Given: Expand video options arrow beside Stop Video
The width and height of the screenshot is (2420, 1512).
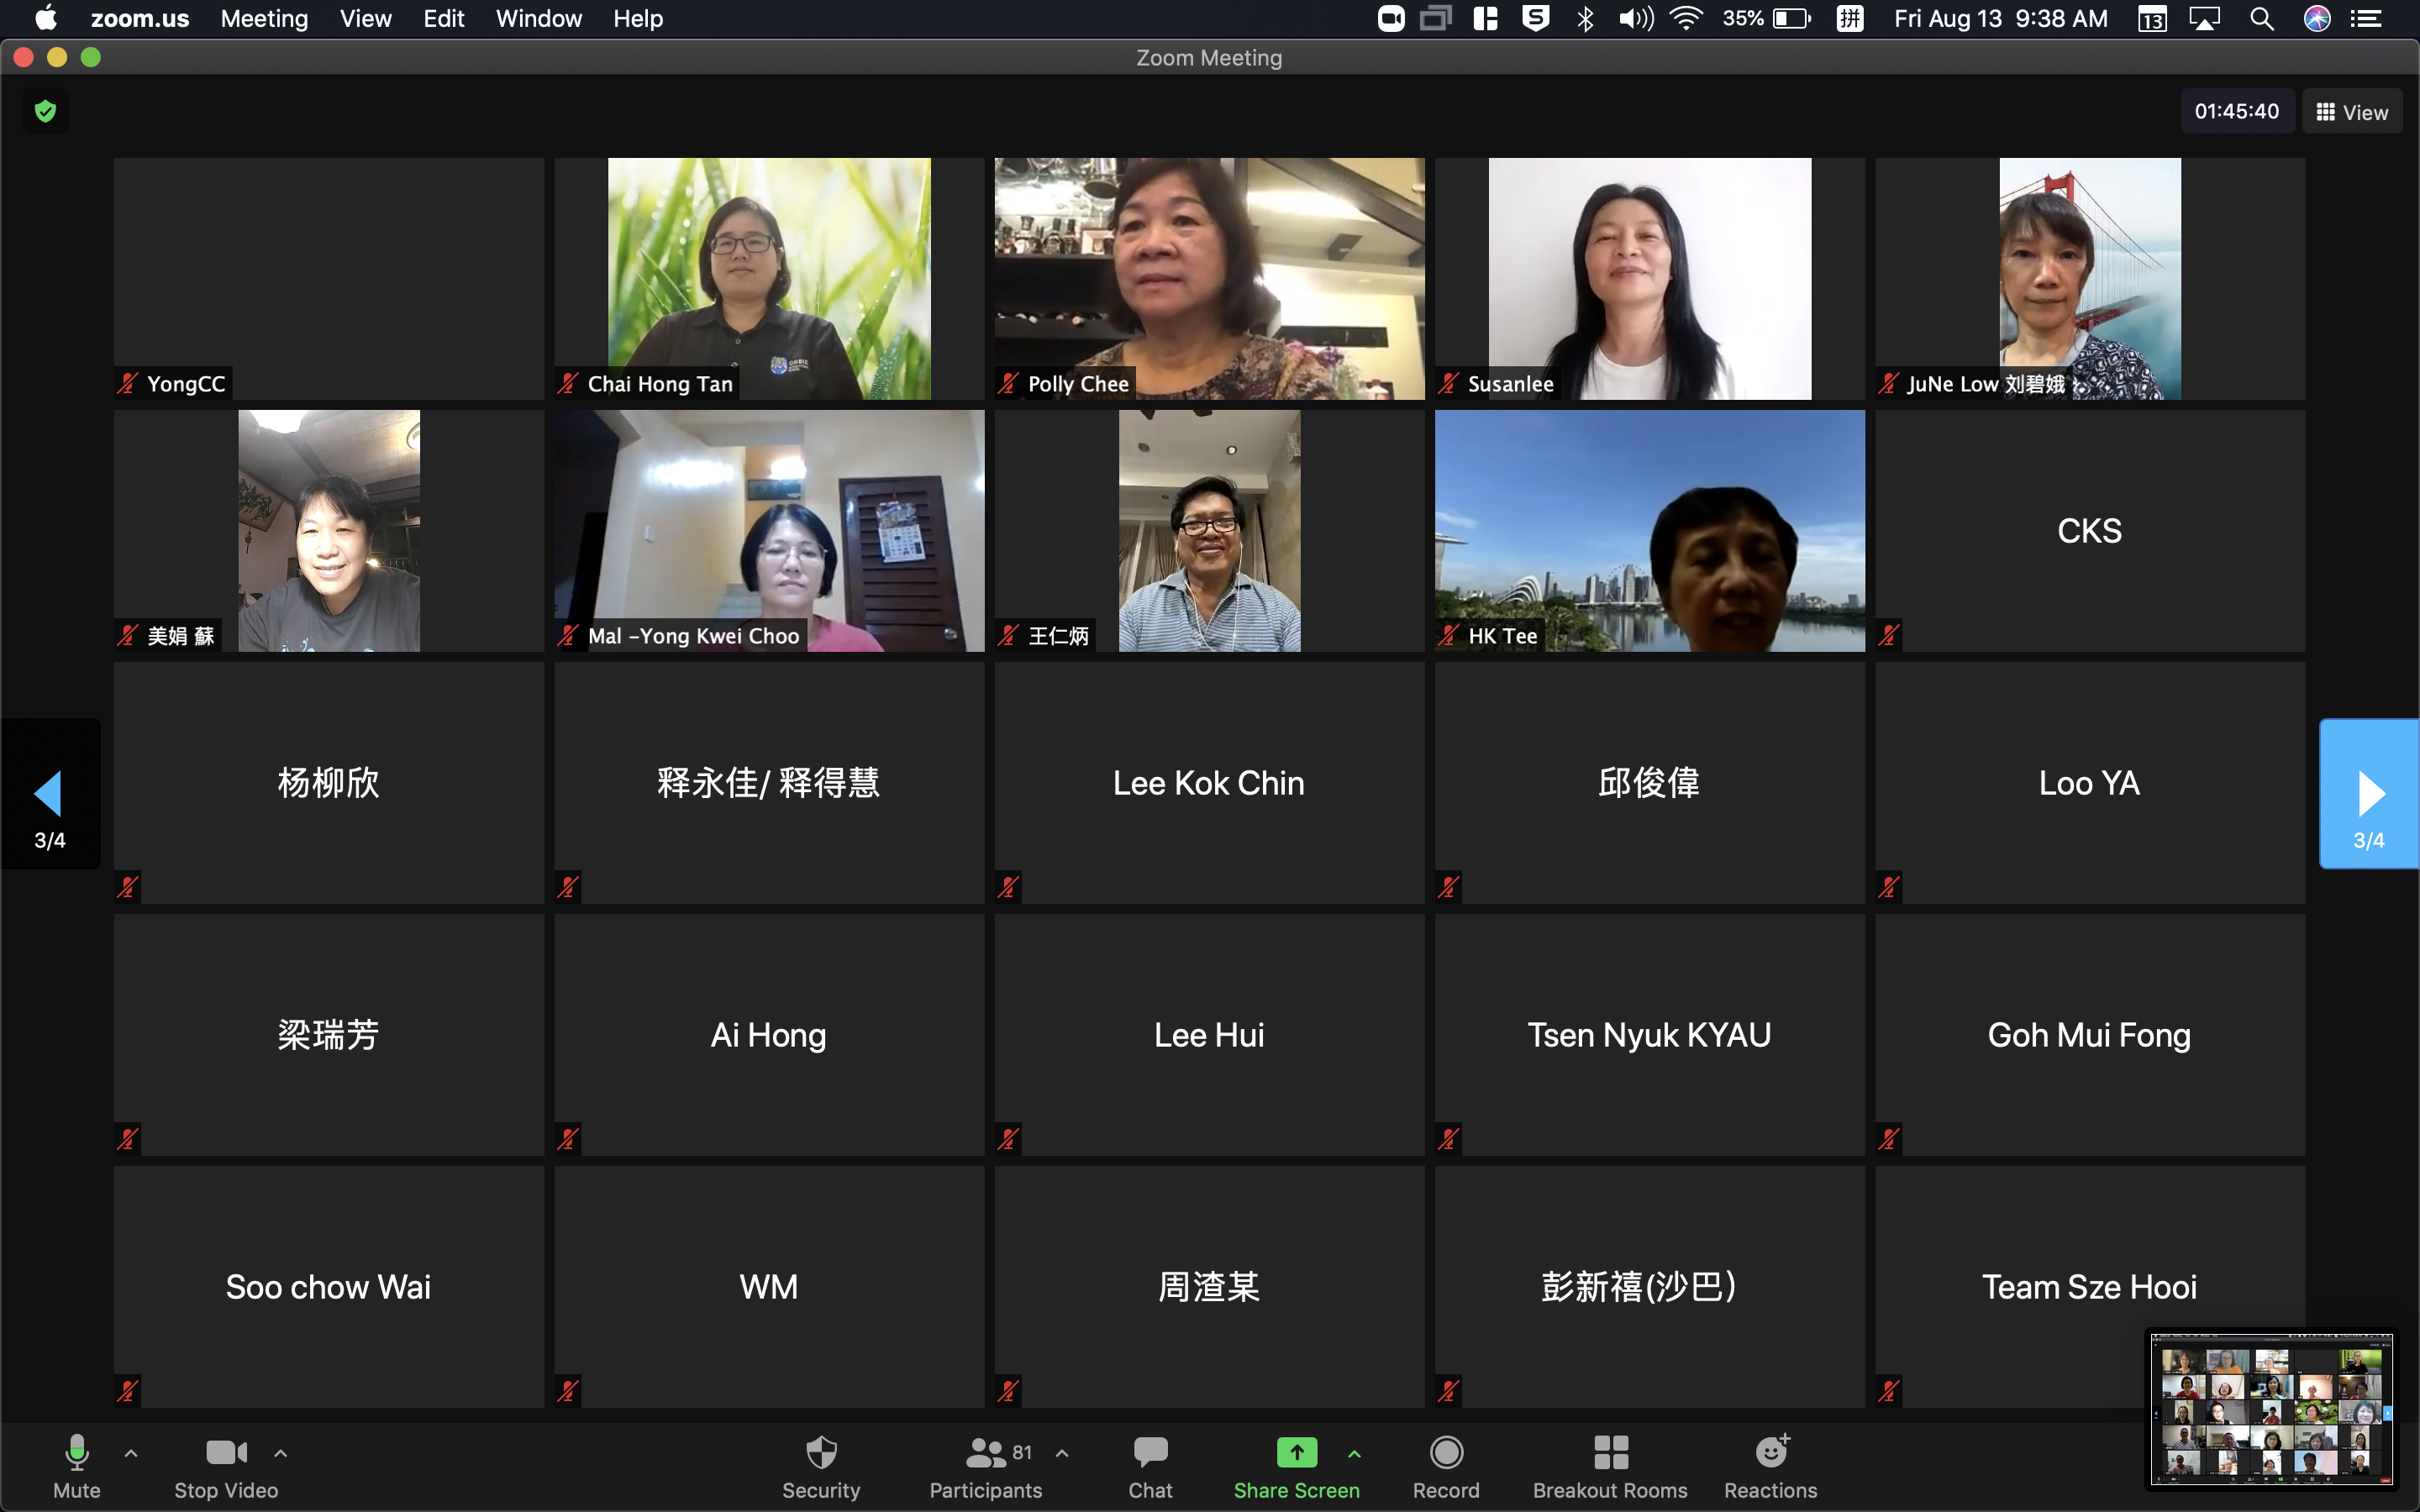Looking at the screenshot, I should tap(281, 1453).
